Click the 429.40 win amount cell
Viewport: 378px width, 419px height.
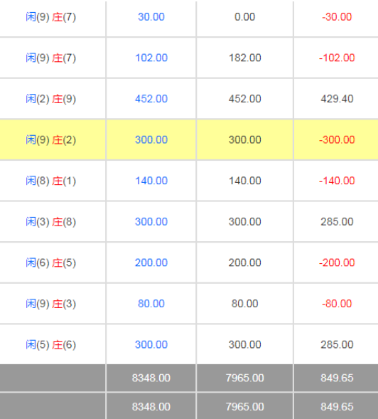pyautogui.click(x=337, y=99)
